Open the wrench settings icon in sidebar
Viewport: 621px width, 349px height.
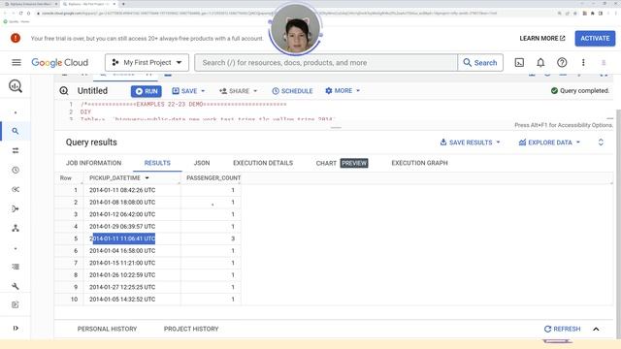pos(16,286)
